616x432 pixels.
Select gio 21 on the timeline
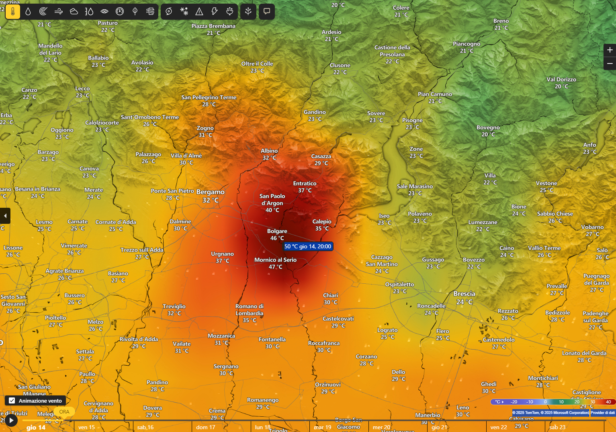439,428
